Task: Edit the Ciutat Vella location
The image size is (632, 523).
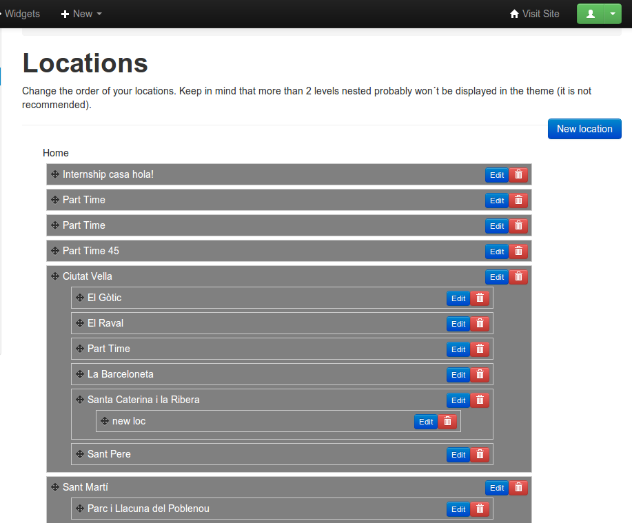Action: (496, 277)
